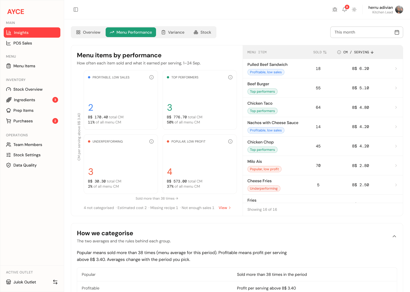Sort table by Sold column
The width and height of the screenshot is (410, 292).
click(x=320, y=52)
